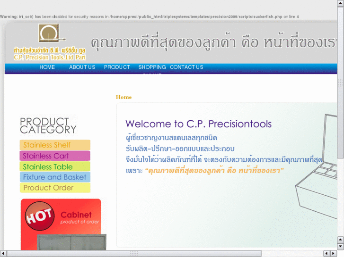Click the vertical scrollbar up arrow

point(340,3)
